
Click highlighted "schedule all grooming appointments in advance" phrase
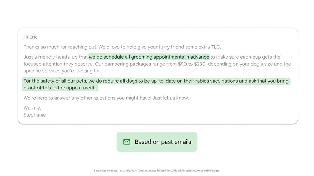pos(149,57)
